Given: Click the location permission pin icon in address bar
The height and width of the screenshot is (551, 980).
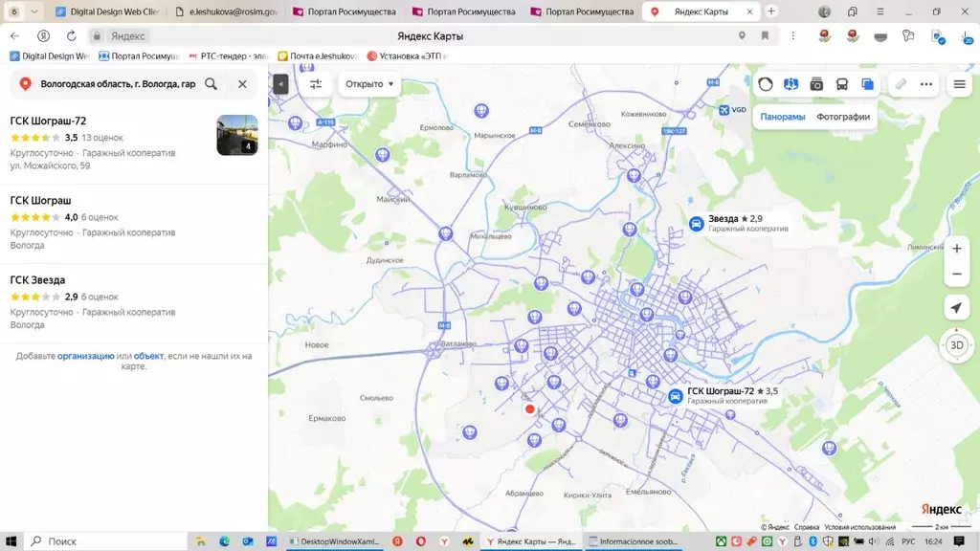Looking at the screenshot, I should 742,36.
